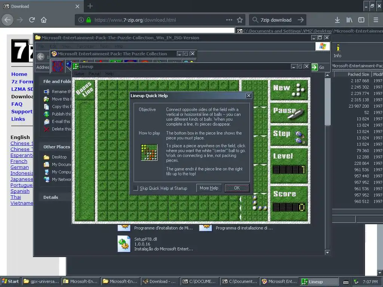Click the Lineup window title icon
This screenshot has width=383, height=287.
[x=76, y=67]
